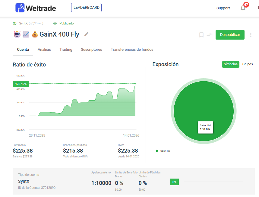Viewport: 259px width, 197px height.
Task: Click the 0% progress indicator
Action: click(x=174, y=182)
